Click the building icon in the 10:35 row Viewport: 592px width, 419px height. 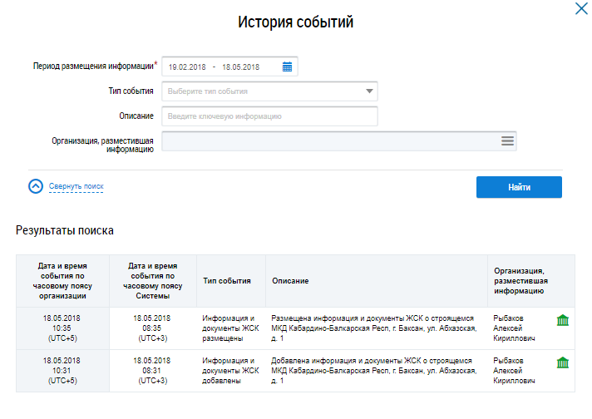563,320
